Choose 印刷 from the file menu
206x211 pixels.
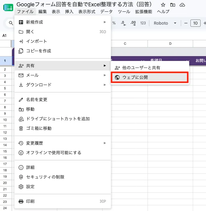(63, 201)
